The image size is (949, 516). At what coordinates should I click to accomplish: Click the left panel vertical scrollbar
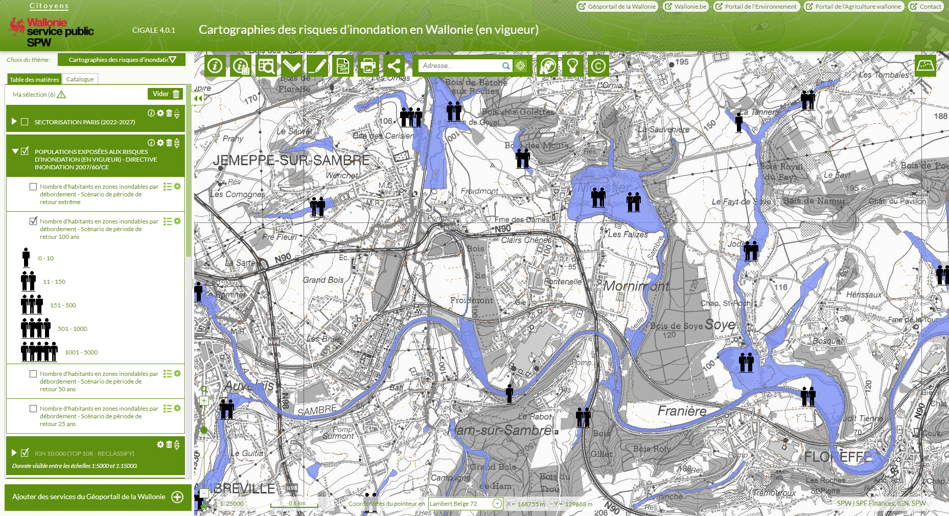189,170
